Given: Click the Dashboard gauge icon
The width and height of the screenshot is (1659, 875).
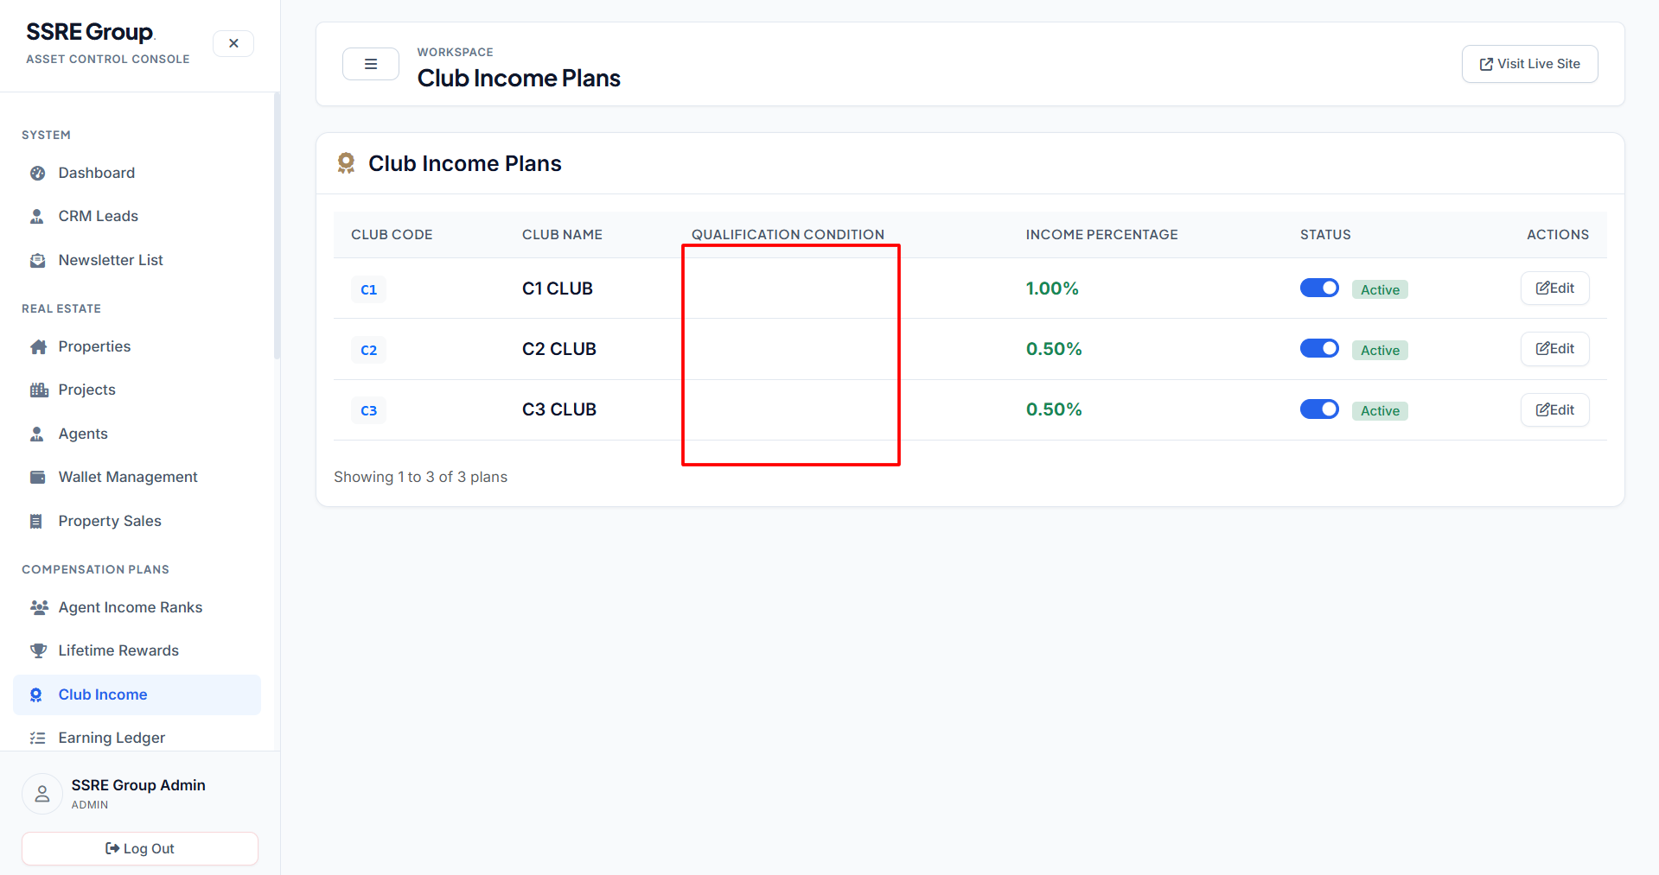Looking at the screenshot, I should tap(37, 173).
